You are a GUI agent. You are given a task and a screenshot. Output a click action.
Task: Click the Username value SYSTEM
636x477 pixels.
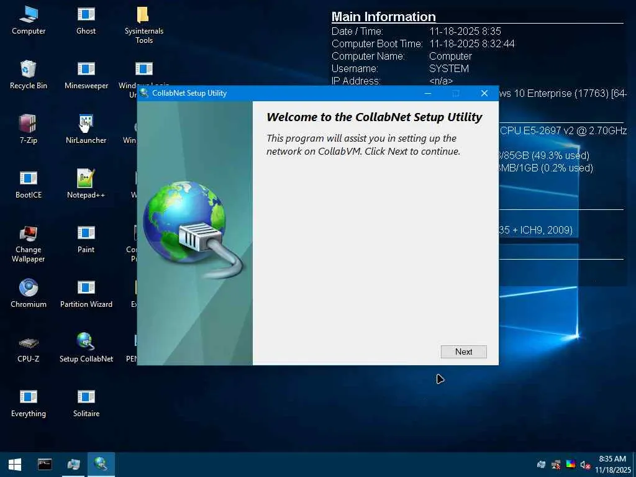pos(449,68)
